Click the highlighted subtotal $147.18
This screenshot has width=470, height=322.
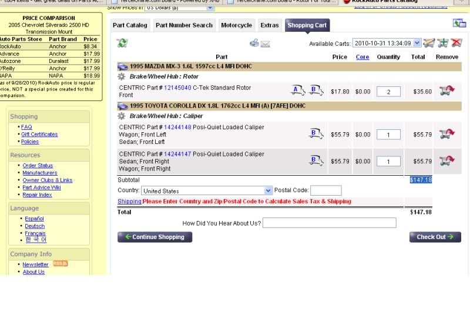point(421,180)
